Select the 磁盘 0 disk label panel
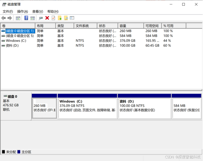203x161 pixels. point(16,106)
